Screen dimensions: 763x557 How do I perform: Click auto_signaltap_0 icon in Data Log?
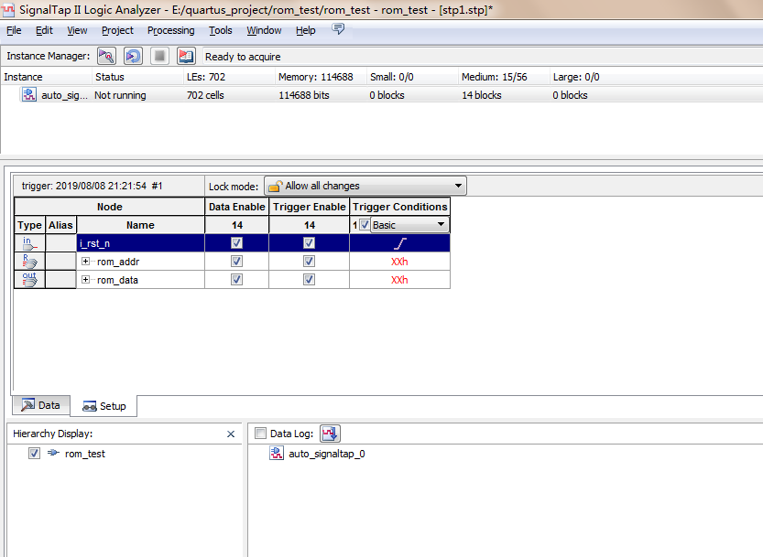point(277,454)
